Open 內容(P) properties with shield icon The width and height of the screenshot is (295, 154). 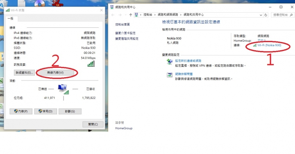coord(21,111)
